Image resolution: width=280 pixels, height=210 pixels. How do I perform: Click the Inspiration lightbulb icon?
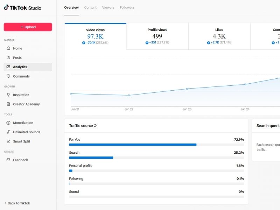coord(8,94)
